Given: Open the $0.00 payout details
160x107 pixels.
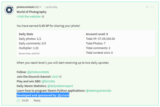Looking at the screenshot, I should pos(25,101).
